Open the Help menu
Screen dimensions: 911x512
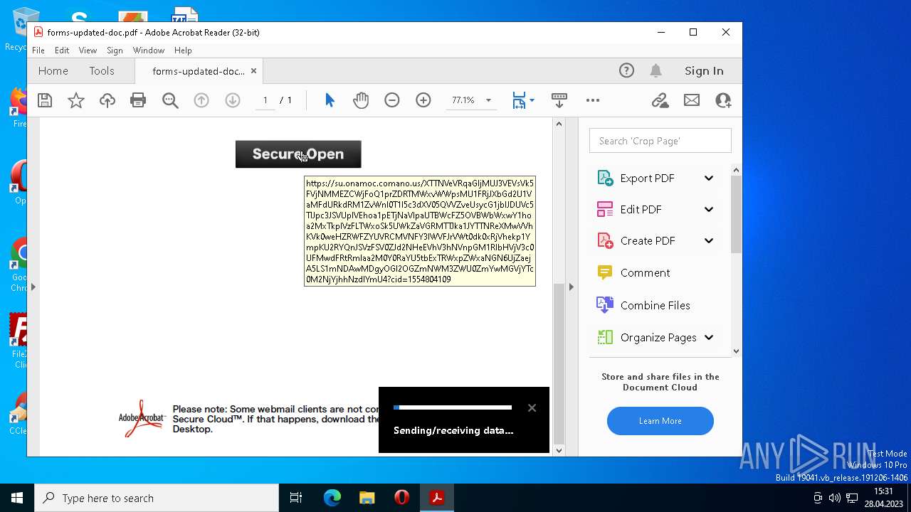pyautogui.click(x=183, y=50)
